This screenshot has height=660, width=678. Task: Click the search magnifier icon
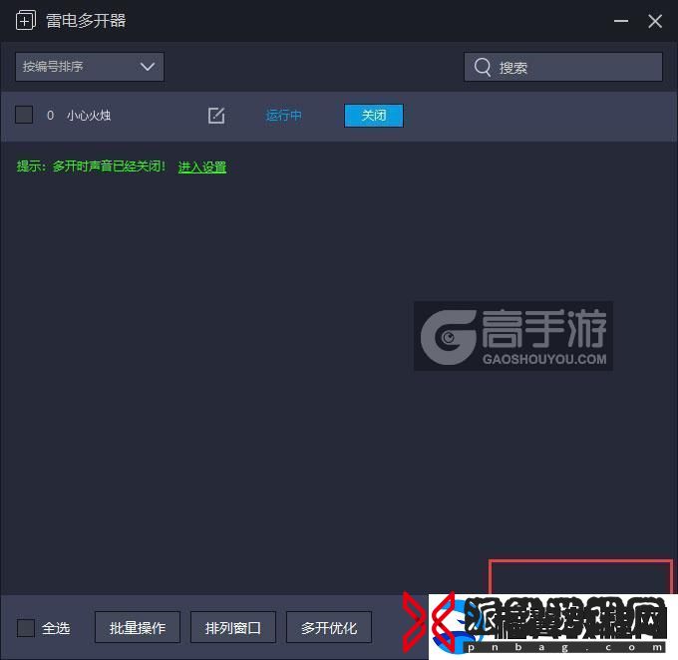483,67
